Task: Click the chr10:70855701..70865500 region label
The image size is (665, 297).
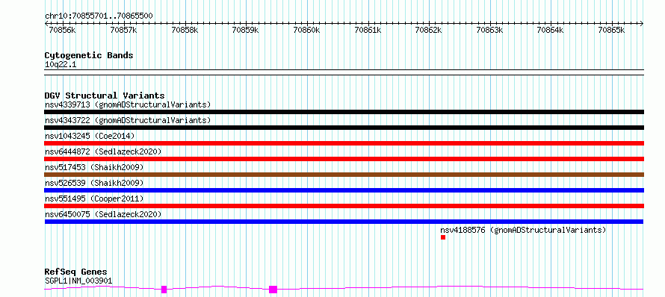Action: pyautogui.click(x=99, y=16)
